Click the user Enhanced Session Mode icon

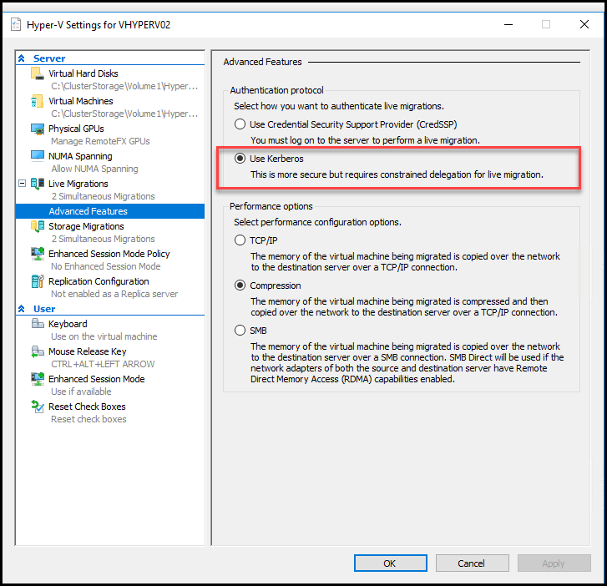[x=38, y=379]
